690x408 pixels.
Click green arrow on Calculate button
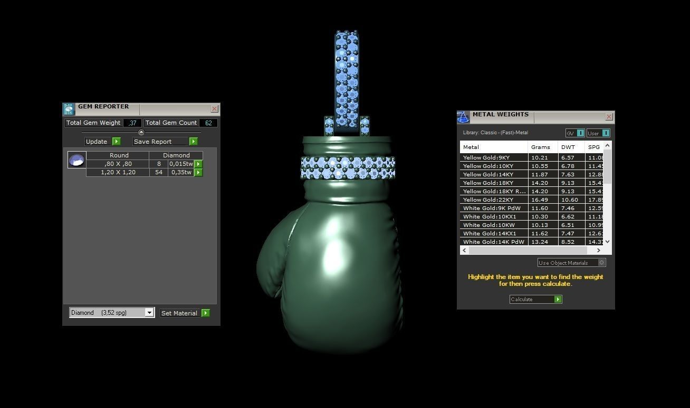[558, 299]
